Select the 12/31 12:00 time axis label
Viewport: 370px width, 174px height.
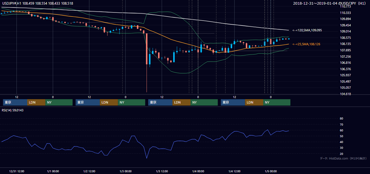[17, 171]
